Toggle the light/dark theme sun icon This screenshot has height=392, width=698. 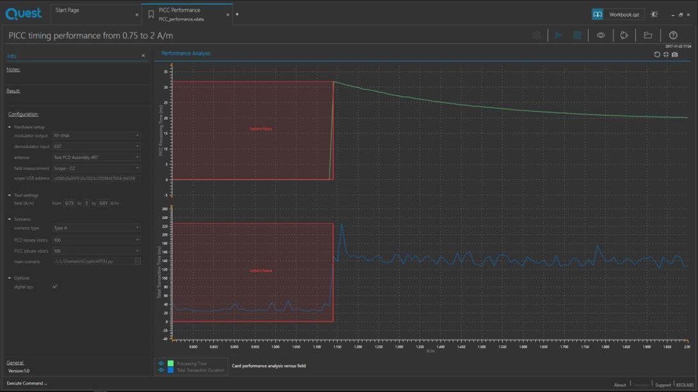654,14
